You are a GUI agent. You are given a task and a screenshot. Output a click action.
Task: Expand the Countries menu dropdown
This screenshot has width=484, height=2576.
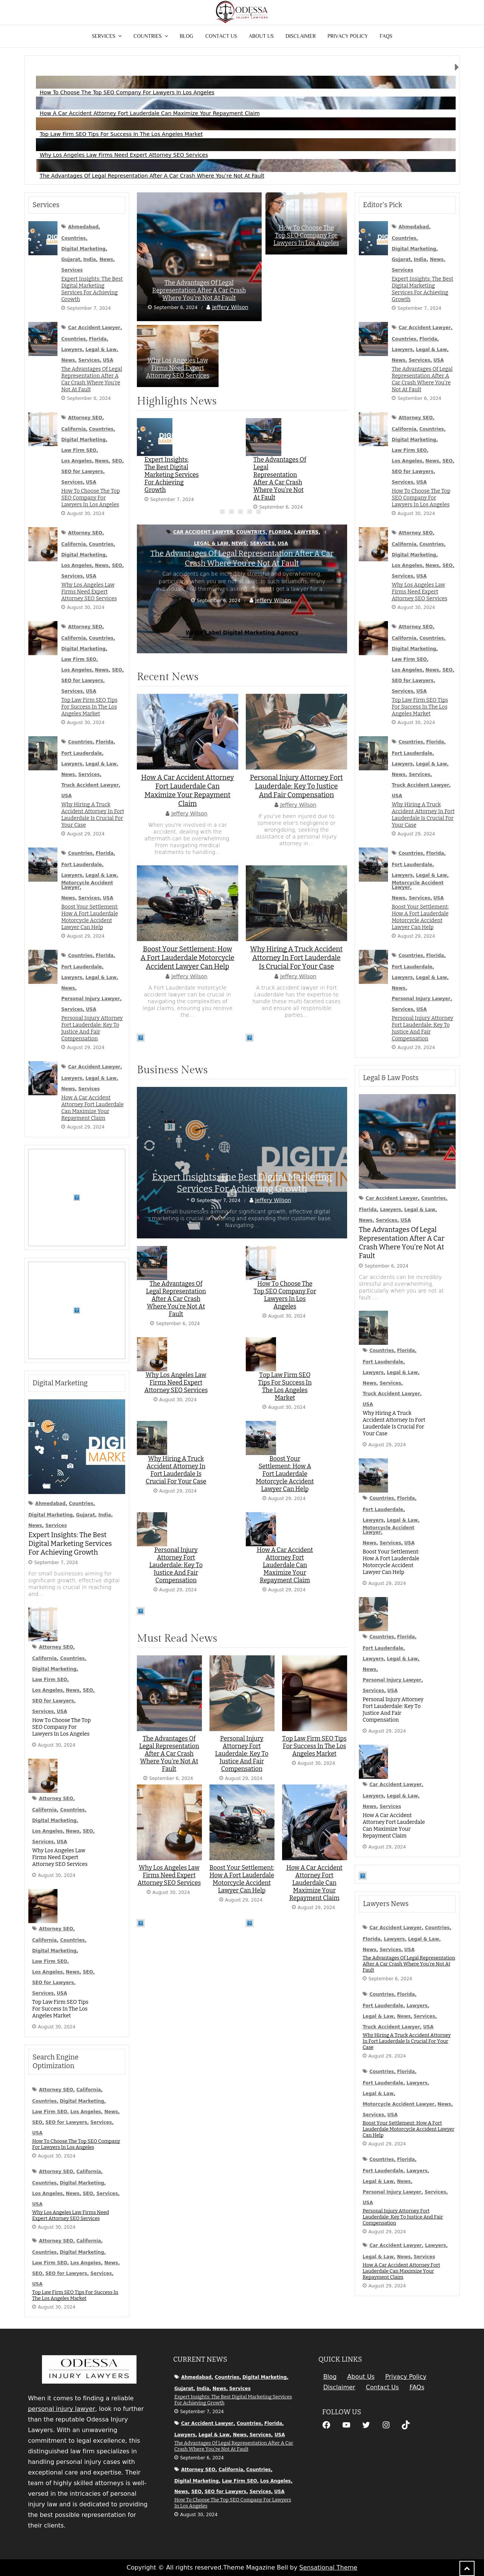pos(151,36)
